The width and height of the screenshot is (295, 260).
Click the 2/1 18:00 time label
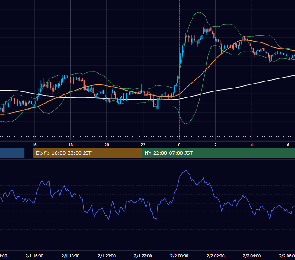(70, 256)
